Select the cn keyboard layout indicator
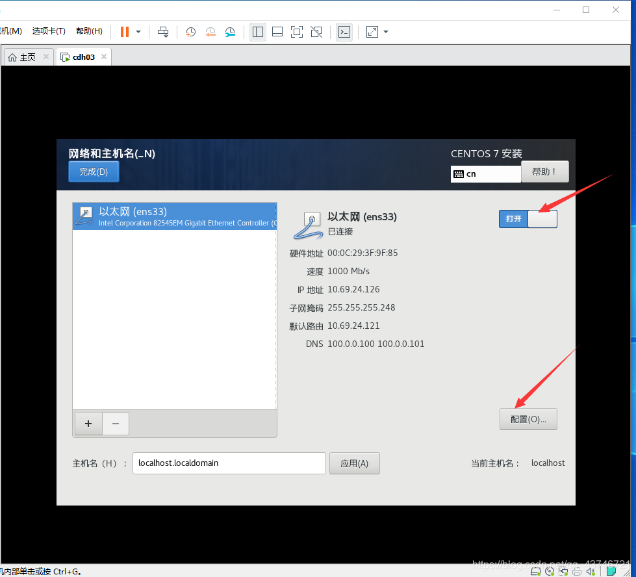 click(x=485, y=174)
